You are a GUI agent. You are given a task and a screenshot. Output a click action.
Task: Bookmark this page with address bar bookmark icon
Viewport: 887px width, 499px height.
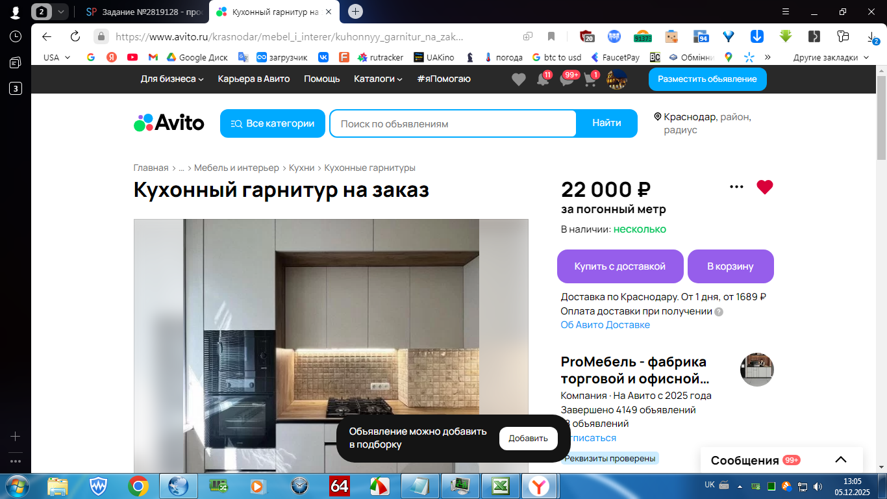[551, 36]
